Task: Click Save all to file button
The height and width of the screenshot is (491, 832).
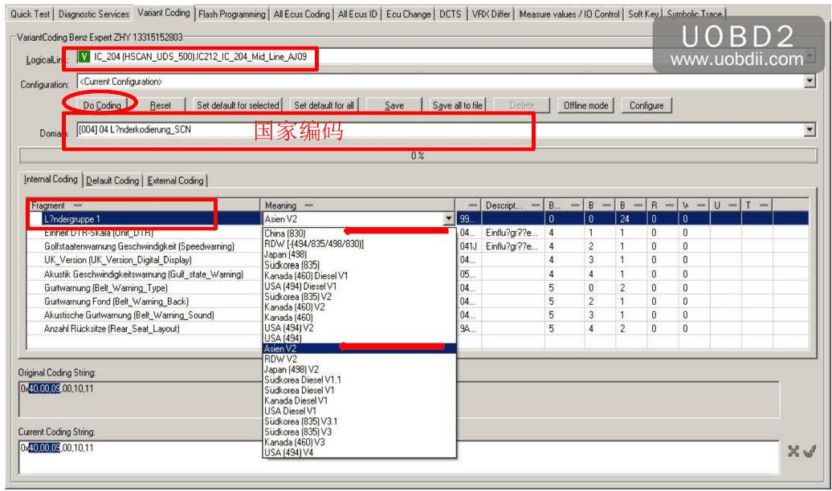Action: tap(458, 105)
